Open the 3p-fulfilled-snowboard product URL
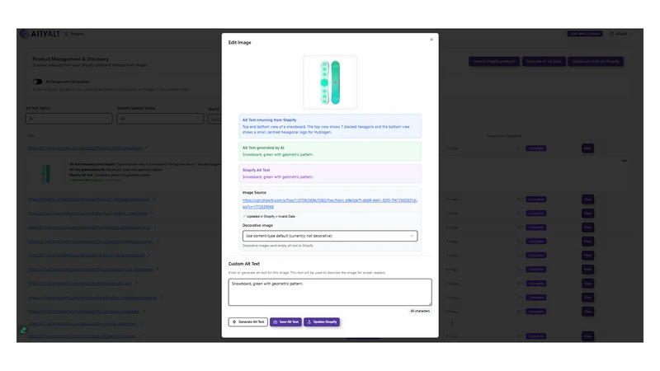660x371 pixels. click(85, 148)
